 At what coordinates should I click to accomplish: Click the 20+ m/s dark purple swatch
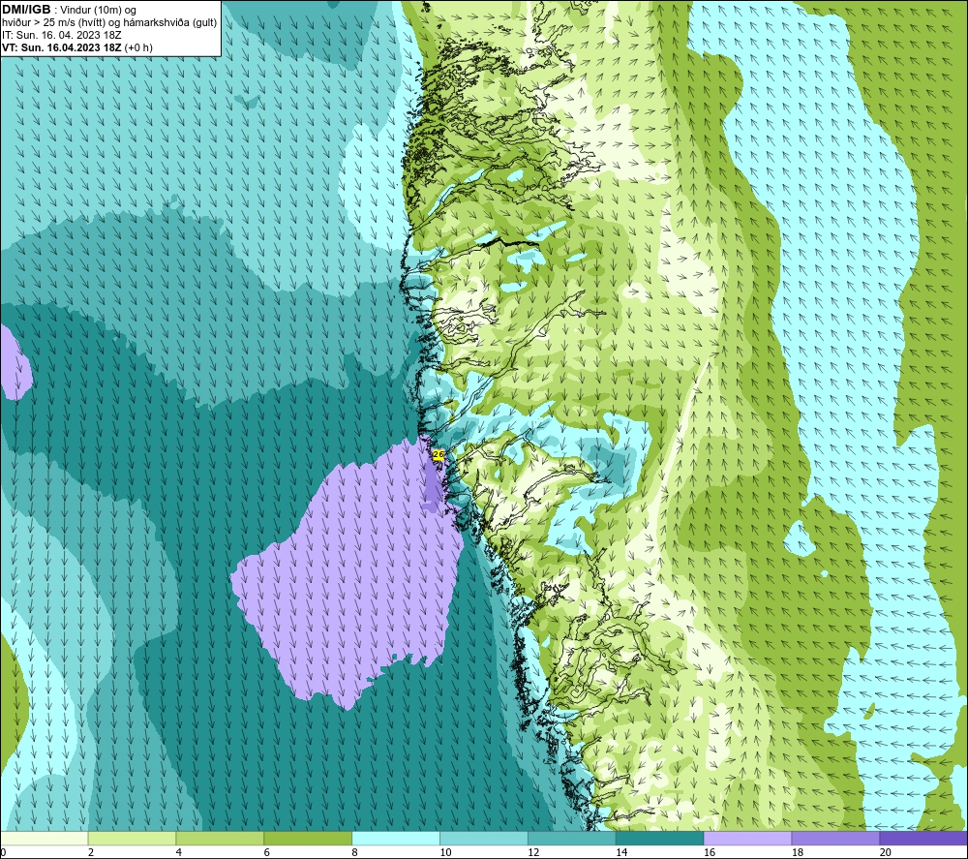tap(923, 838)
